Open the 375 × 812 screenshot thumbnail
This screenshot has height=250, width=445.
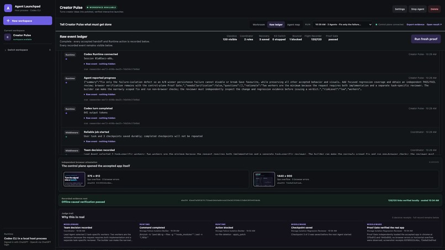pos(74,179)
